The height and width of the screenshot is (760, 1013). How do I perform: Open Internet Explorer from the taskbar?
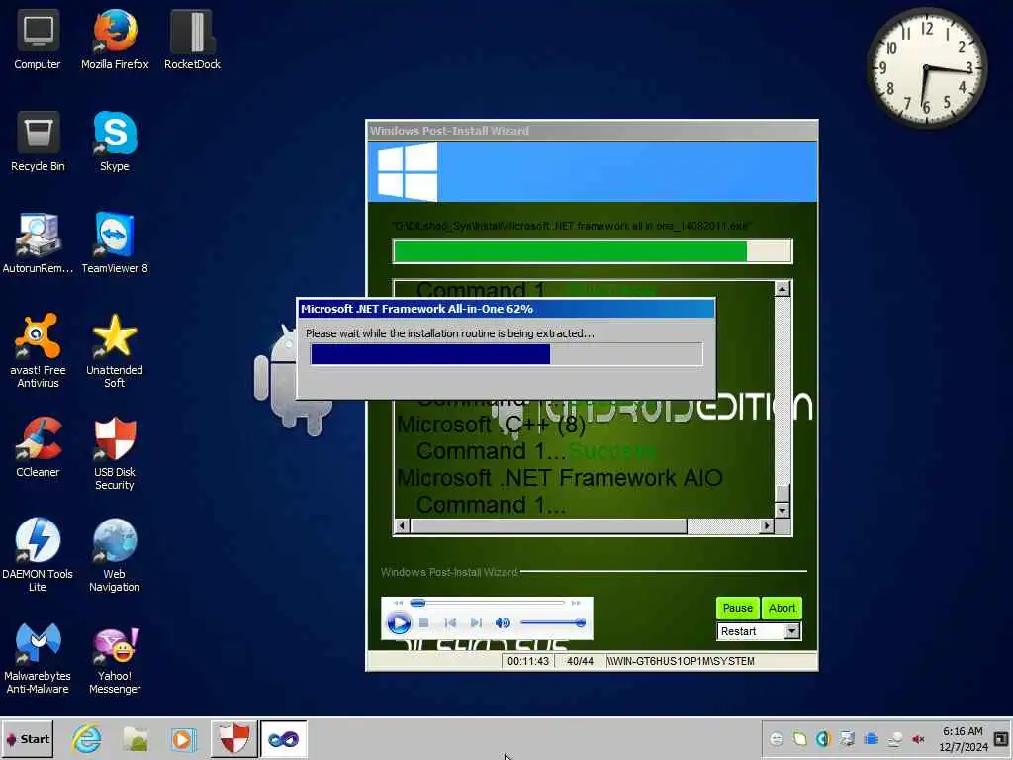point(87,738)
